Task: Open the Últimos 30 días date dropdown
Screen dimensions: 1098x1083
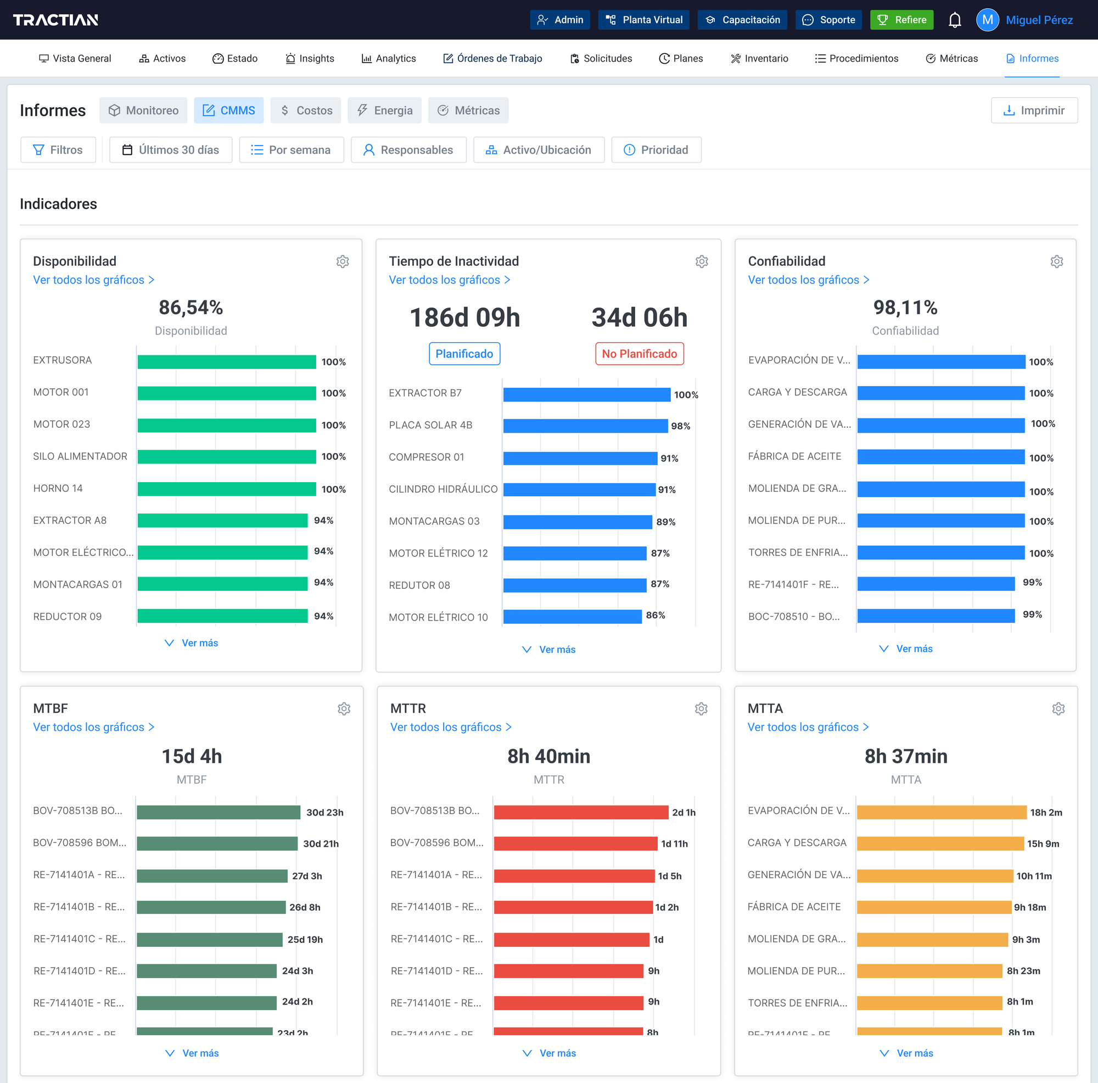Action: pos(171,149)
